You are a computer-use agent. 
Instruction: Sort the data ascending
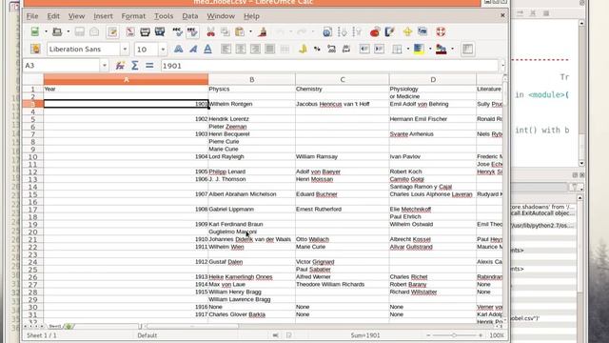click(x=343, y=31)
